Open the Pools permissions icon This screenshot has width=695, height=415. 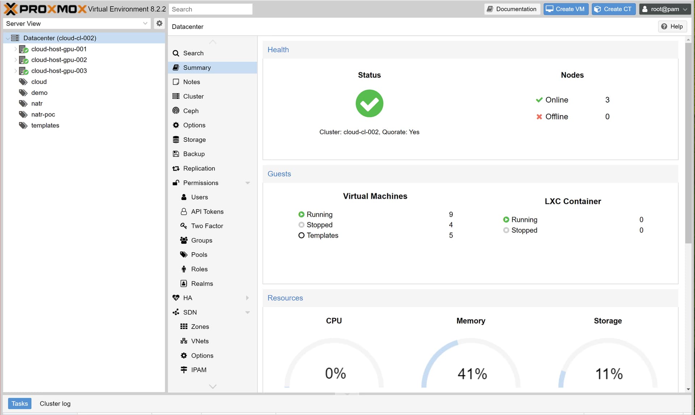[x=184, y=255]
